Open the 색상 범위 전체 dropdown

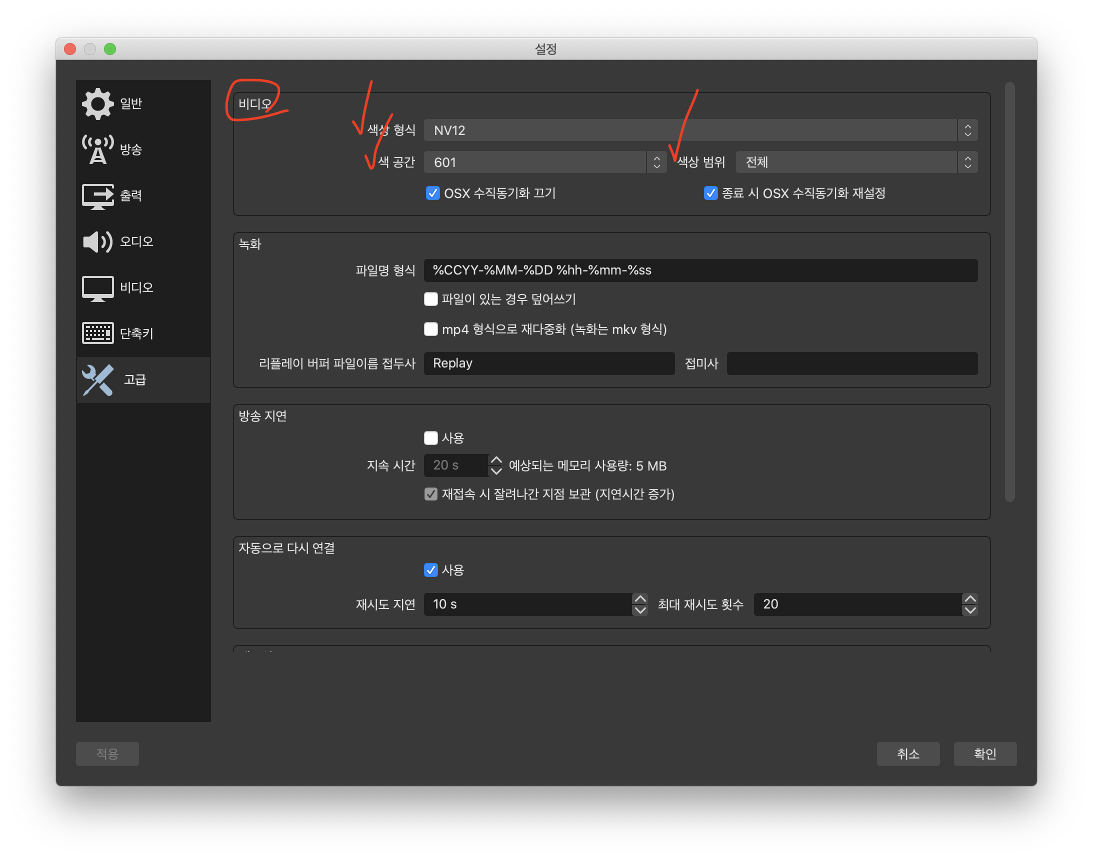click(856, 162)
